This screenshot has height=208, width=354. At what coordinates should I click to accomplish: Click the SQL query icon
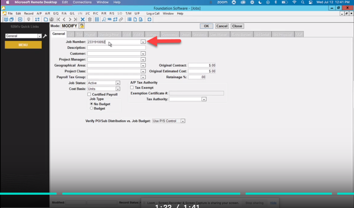tap(109, 19)
